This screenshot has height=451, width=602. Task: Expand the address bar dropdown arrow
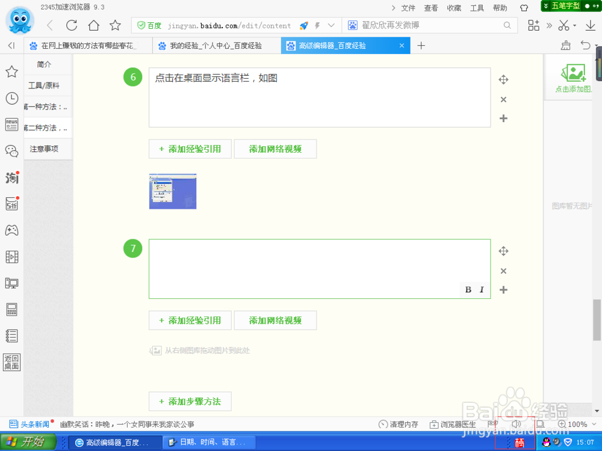[x=330, y=26]
